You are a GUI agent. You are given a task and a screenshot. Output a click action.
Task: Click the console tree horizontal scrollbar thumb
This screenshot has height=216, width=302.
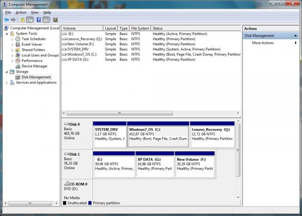tap(30, 203)
